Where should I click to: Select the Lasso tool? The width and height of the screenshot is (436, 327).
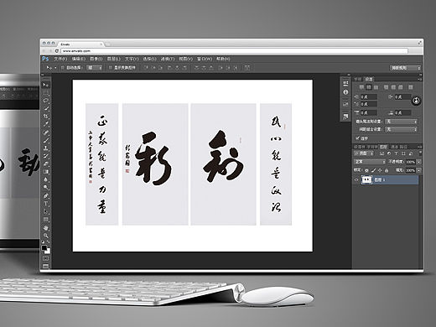click(45, 101)
